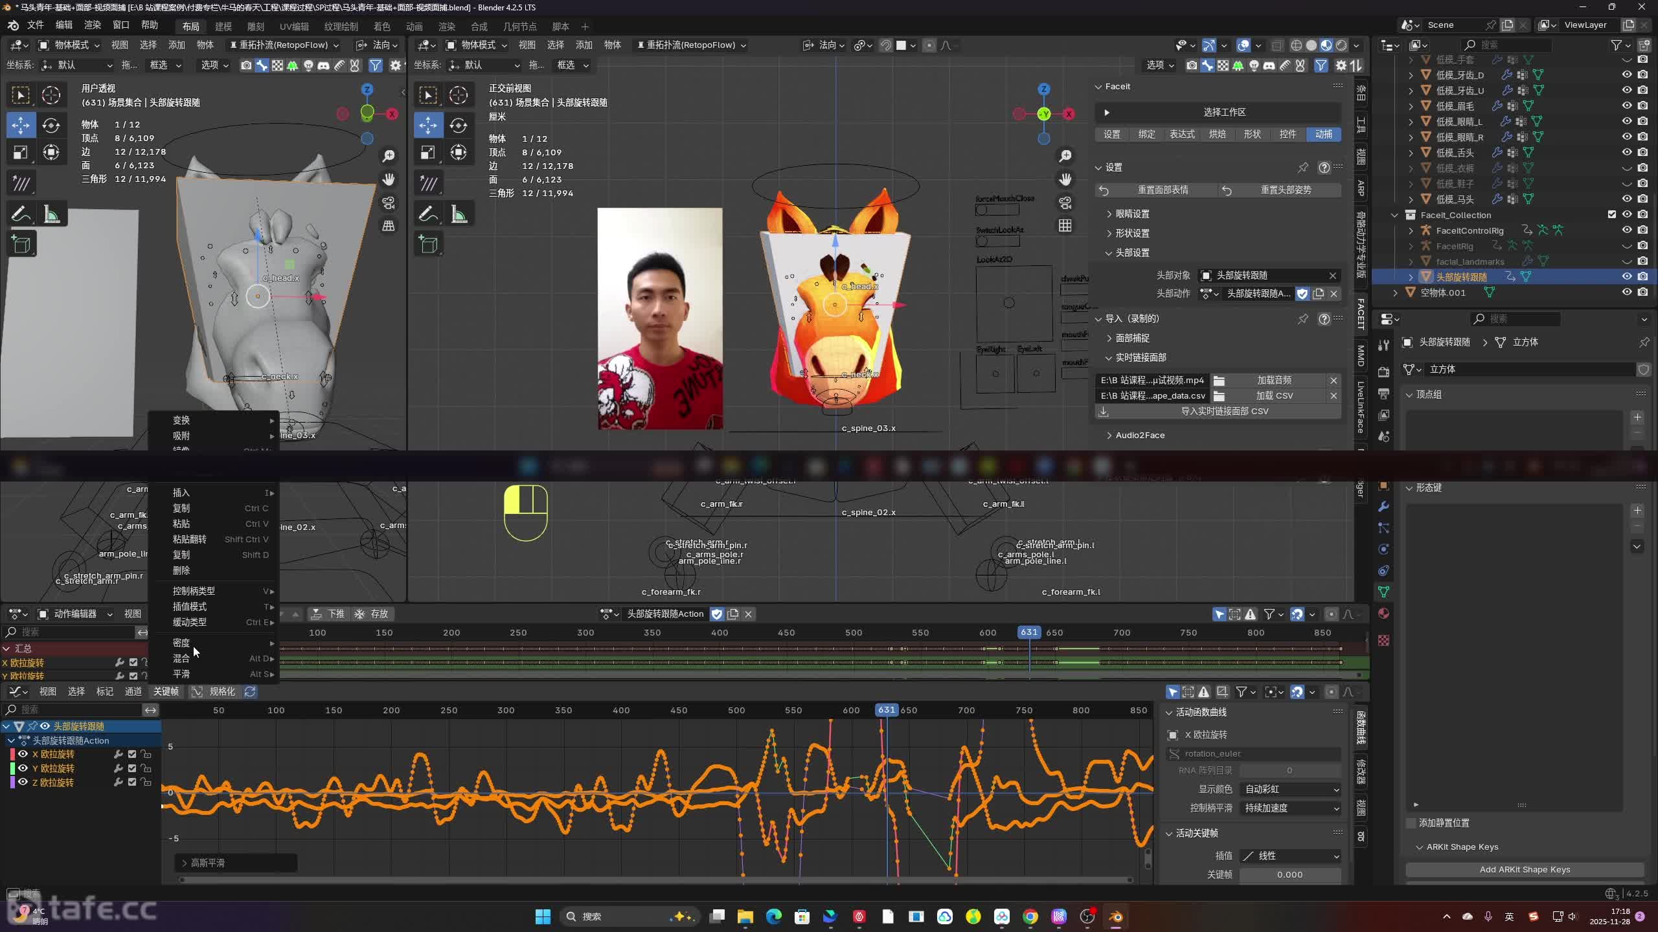Hide the FaceitControlRig in outliner

tap(1626, 230)
